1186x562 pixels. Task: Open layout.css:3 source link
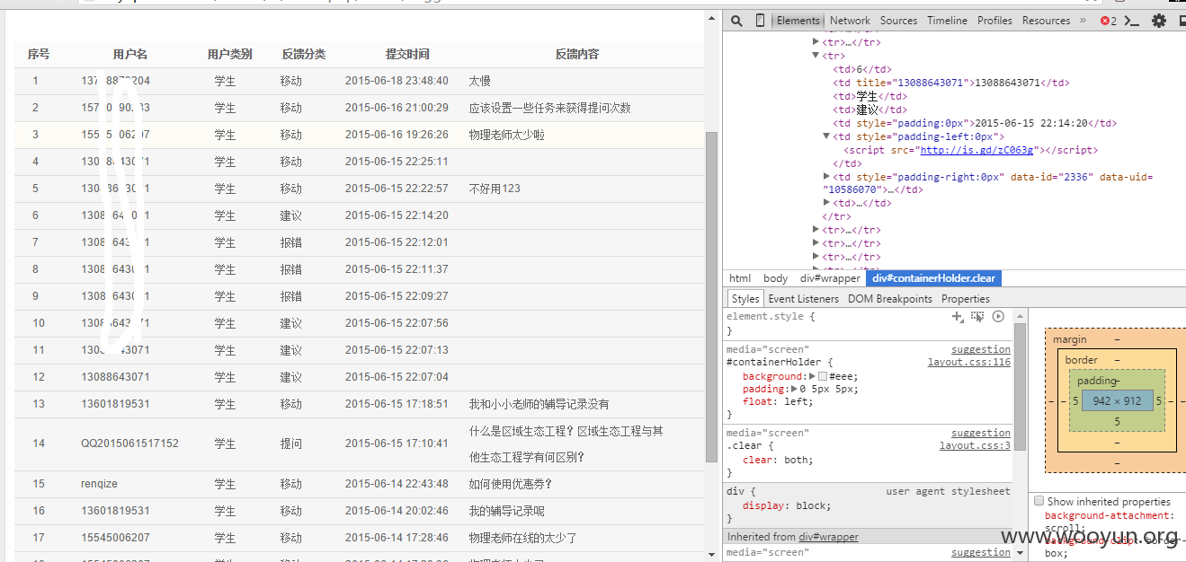(x=975, y=445)
